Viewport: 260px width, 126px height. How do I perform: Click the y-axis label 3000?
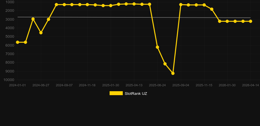10,19
